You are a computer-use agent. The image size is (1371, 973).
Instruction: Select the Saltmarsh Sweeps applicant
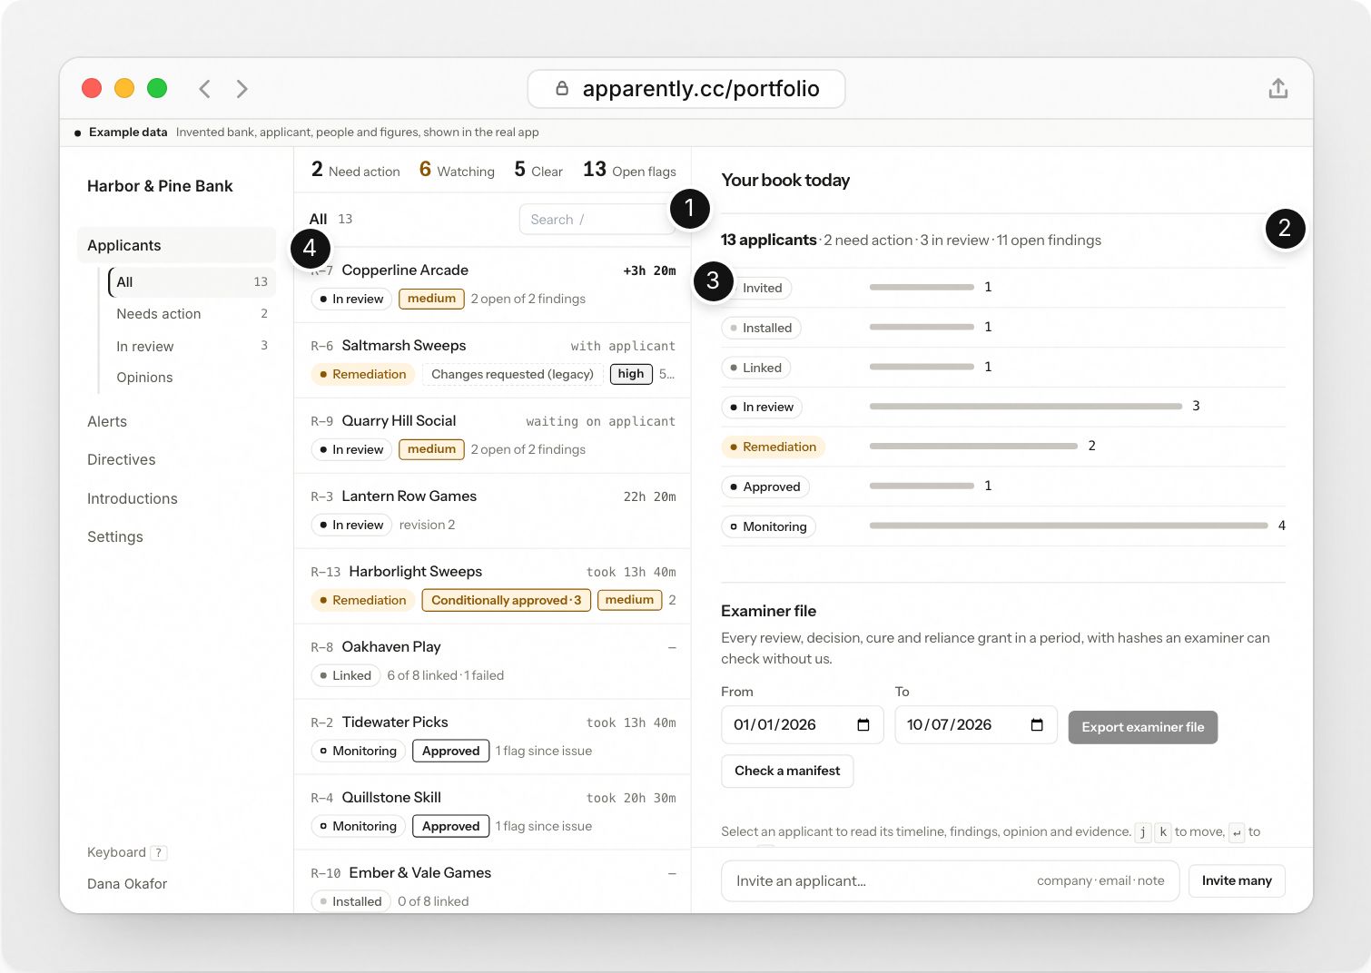(493, 360)
